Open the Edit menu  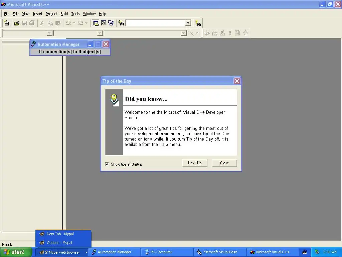[16, 14]
